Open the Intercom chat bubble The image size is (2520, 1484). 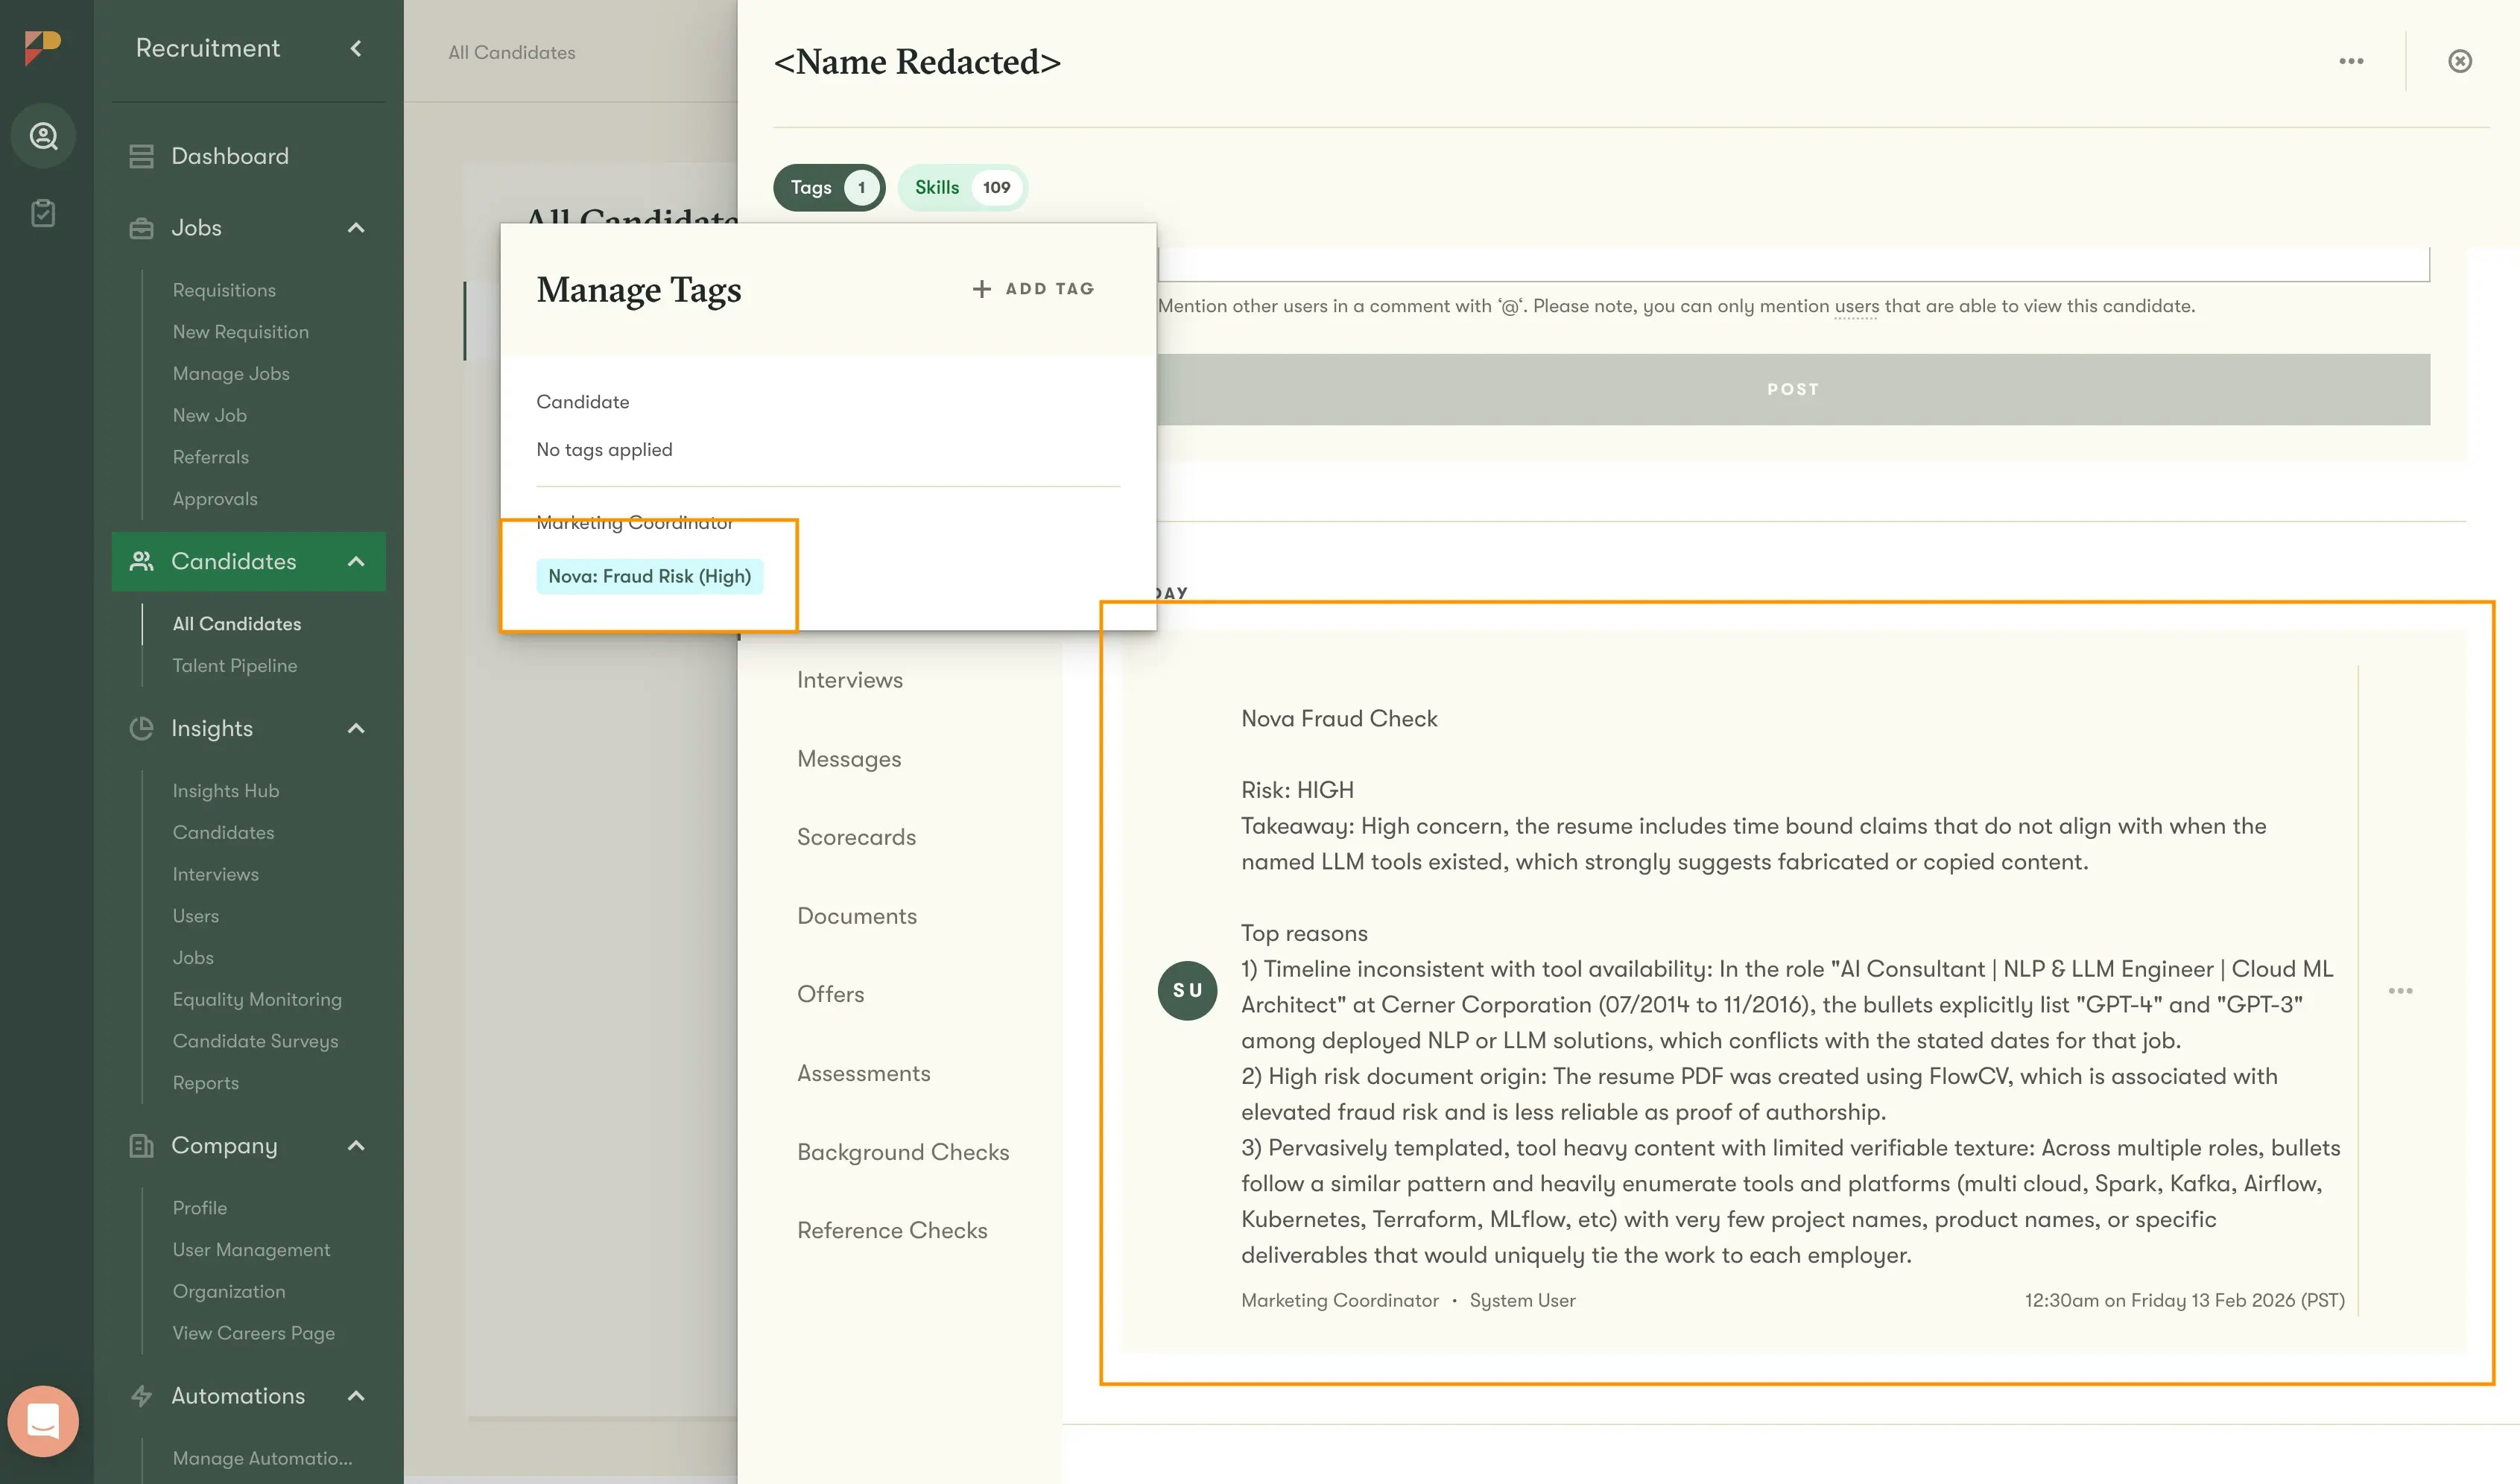[x=44, y=1420]
